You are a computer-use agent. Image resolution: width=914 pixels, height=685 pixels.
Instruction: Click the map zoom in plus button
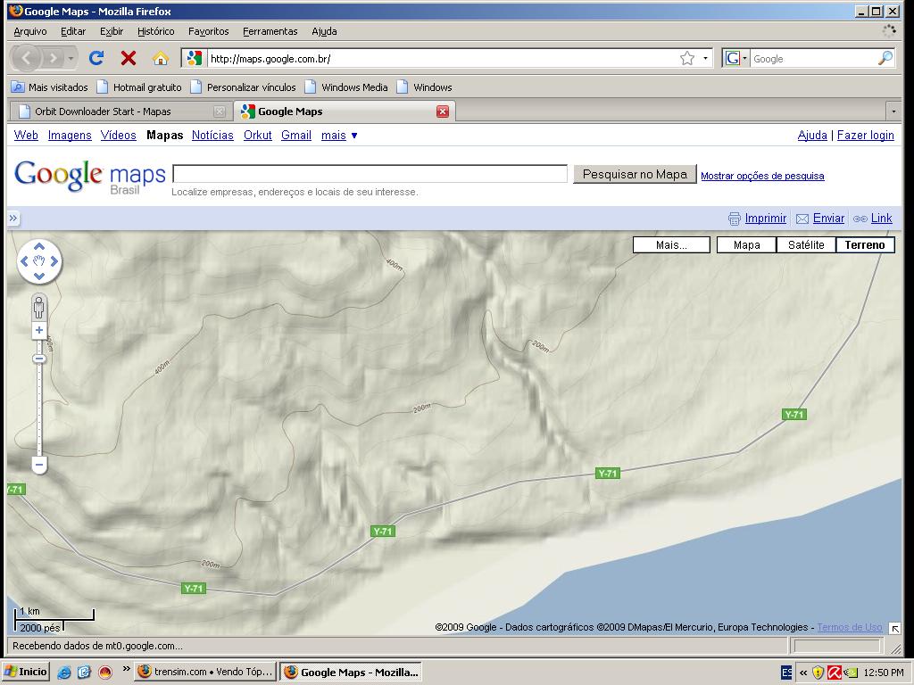(x=39, y=331)
